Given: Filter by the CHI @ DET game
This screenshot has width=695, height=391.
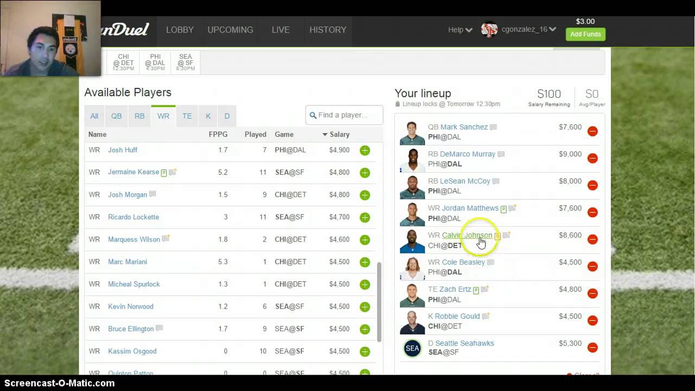Looking at the screenshot, I should [x=123, y=62].
